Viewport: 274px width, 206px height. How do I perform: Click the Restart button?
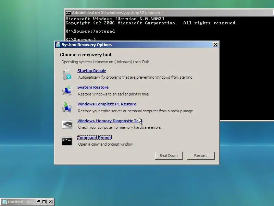tap(201, 156)
